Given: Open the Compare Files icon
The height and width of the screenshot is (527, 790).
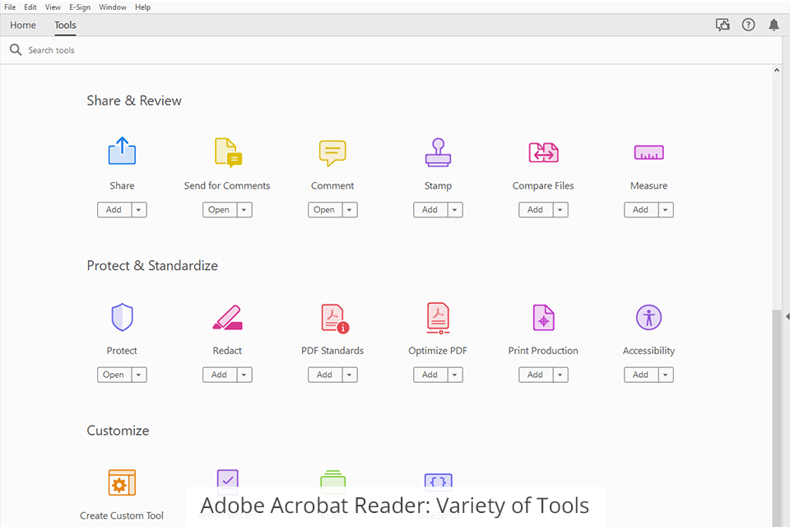Looking at the screenshot, I should point(543,152).
